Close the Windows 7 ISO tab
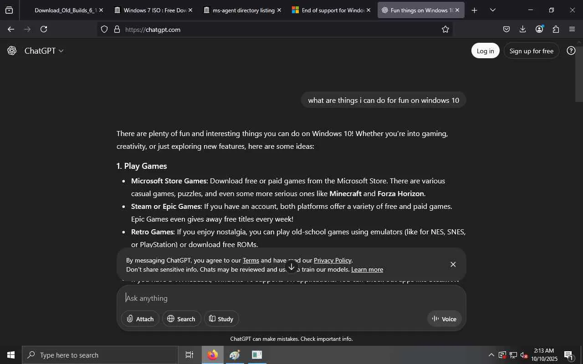 tap(190, 10)
